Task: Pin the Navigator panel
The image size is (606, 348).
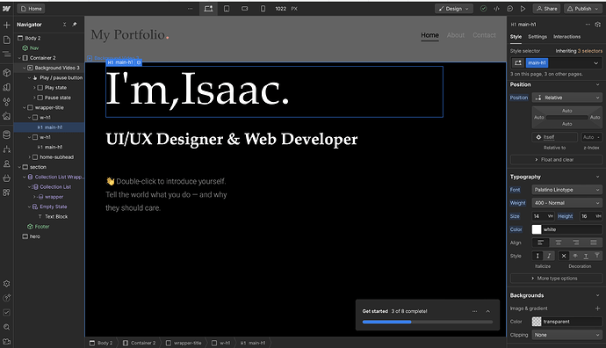Action: point(74,25)
